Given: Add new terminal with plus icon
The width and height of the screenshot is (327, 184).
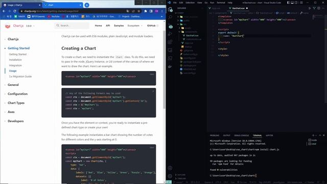Looking at the screenshot, I should point(313,135).
